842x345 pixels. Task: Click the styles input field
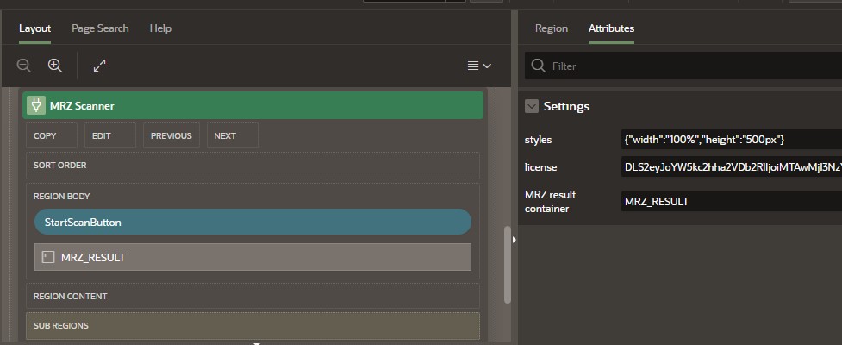pos(729,139)
